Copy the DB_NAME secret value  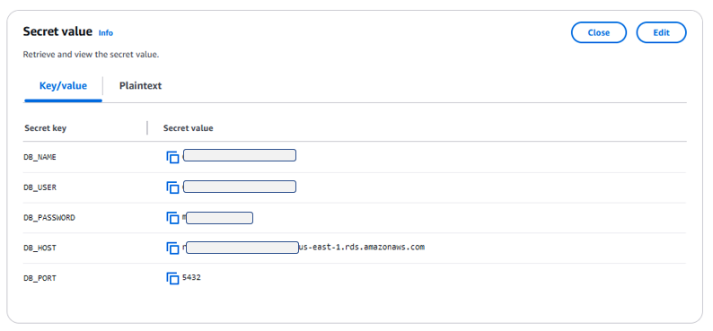[172, 157]
